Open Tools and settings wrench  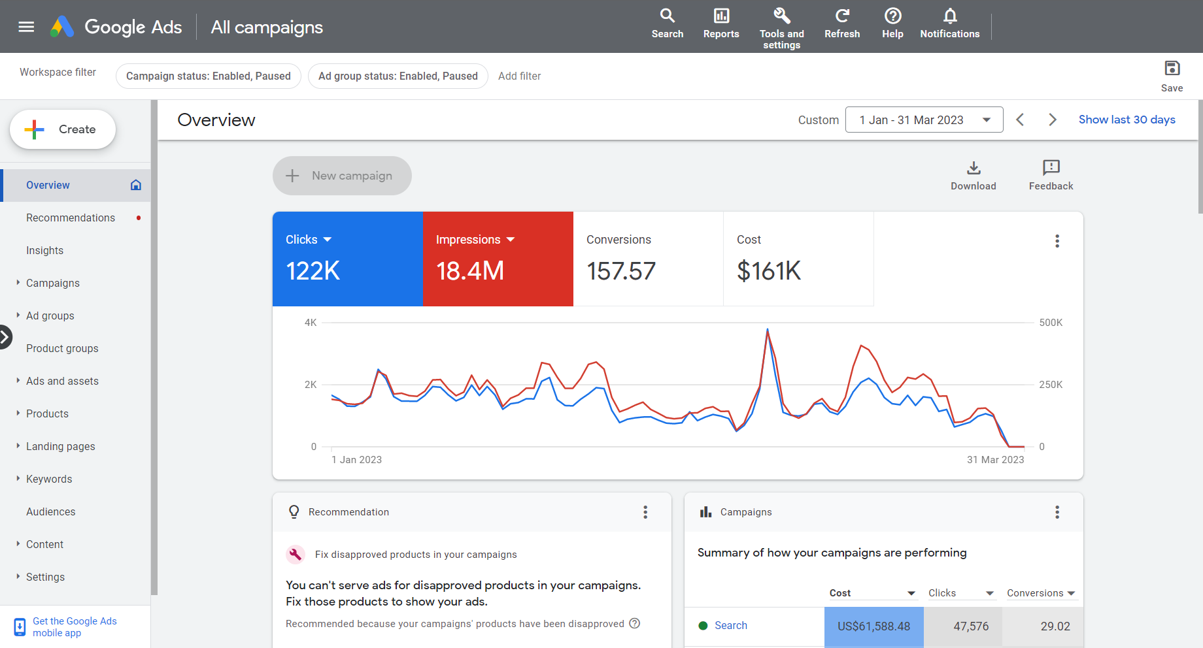point(781,16)
